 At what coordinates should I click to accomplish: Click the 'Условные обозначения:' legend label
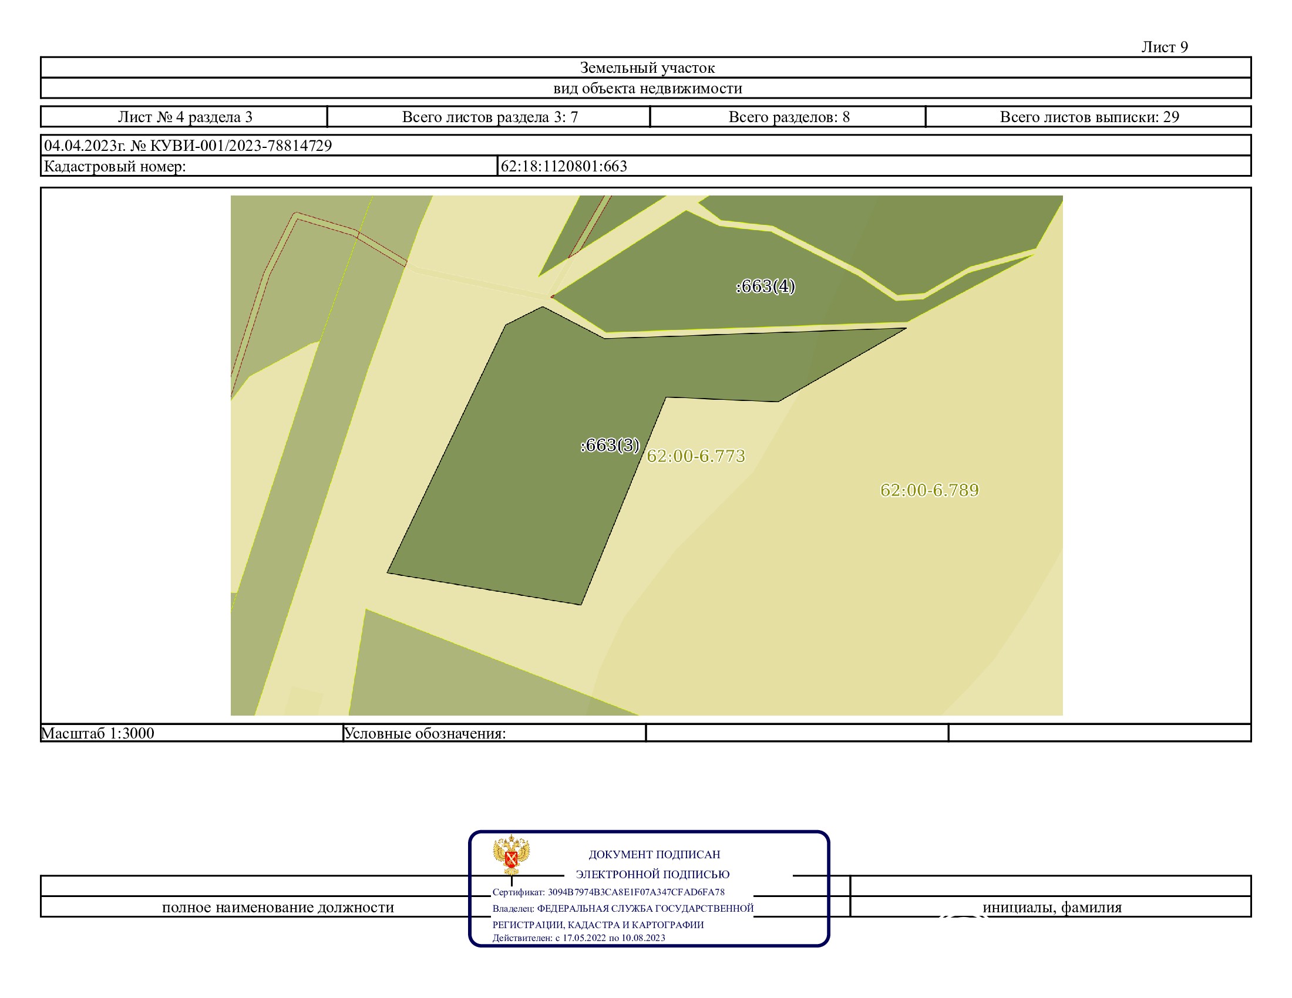coord(425,733)
